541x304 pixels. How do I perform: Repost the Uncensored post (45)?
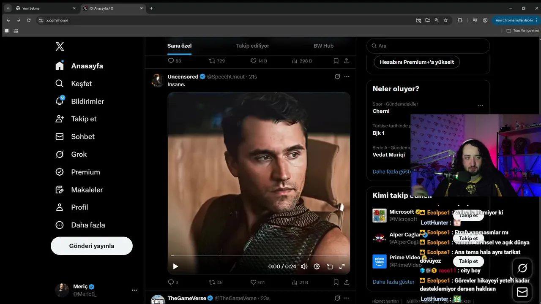pos(216,282)
